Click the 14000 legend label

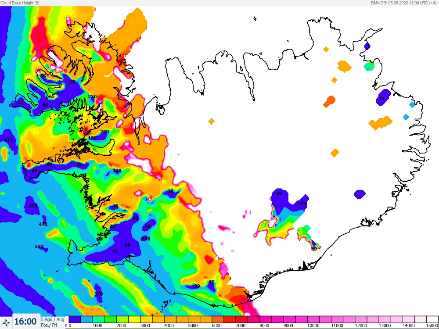pyautogui.click(x=408, y=325)
